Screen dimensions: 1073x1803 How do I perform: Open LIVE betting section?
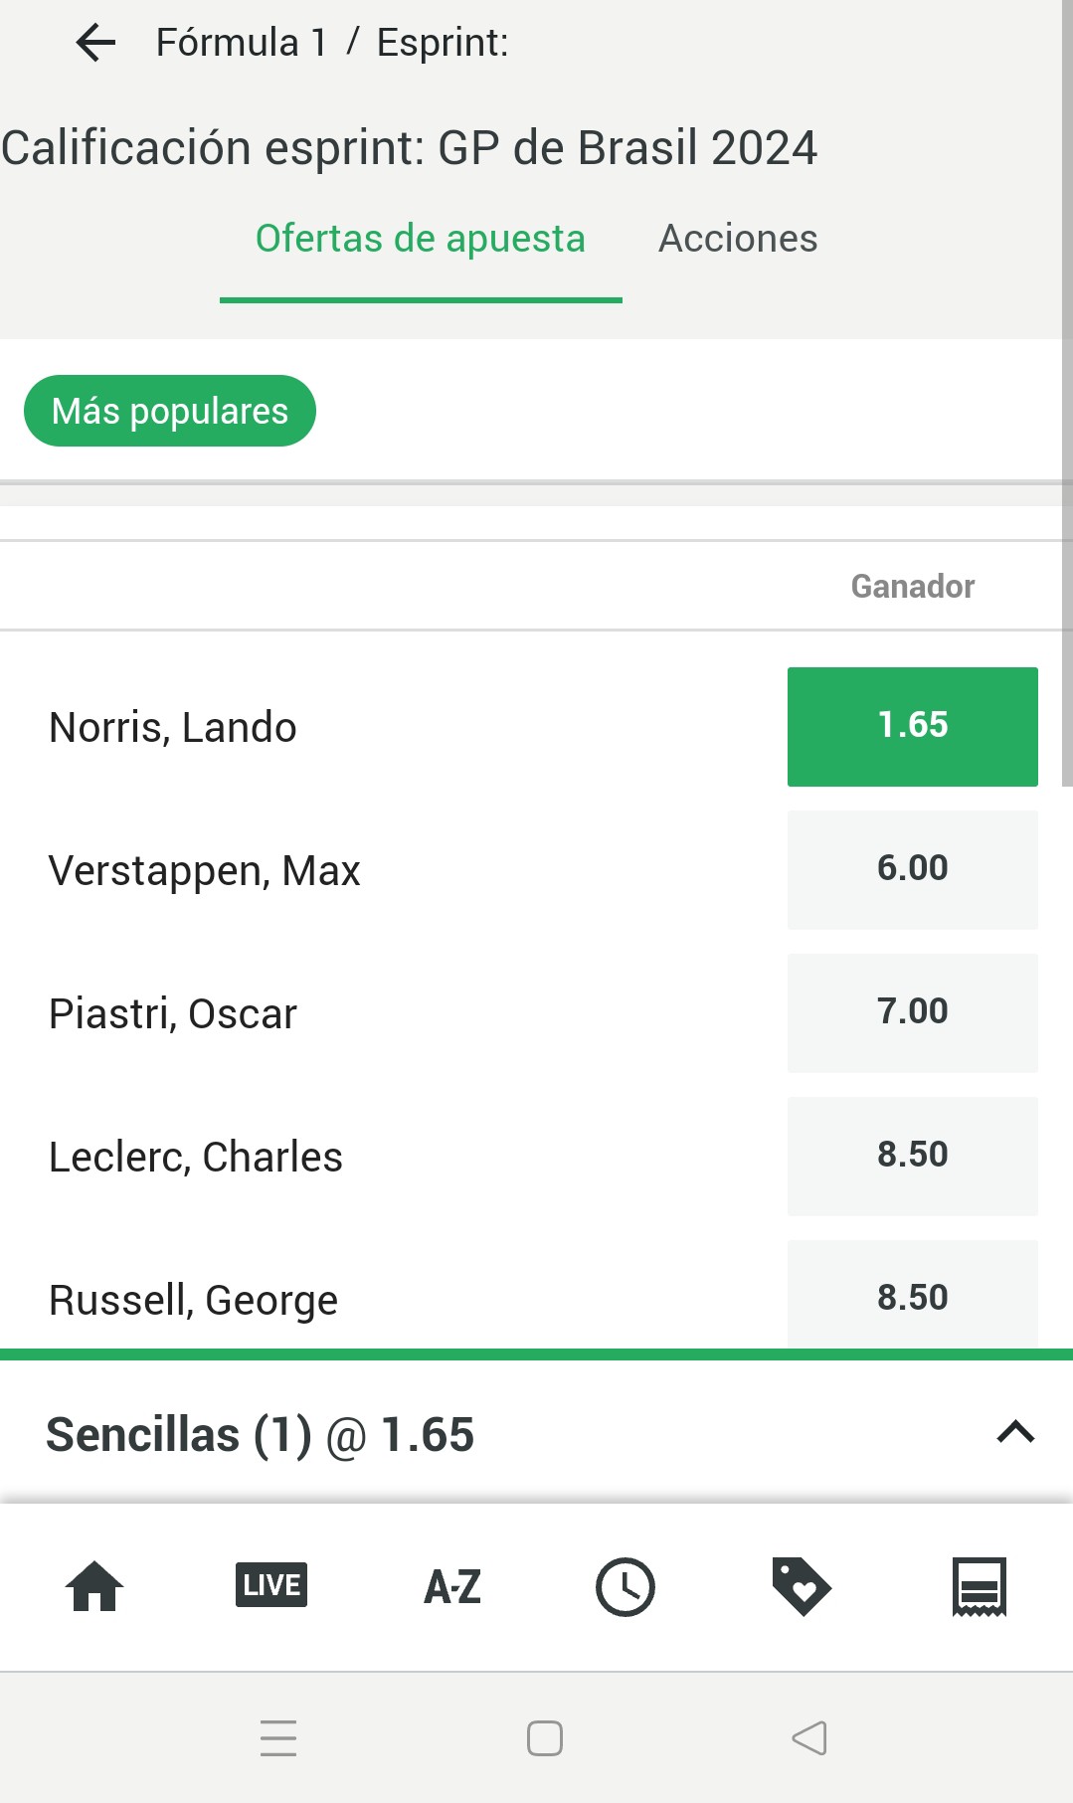271,1585
